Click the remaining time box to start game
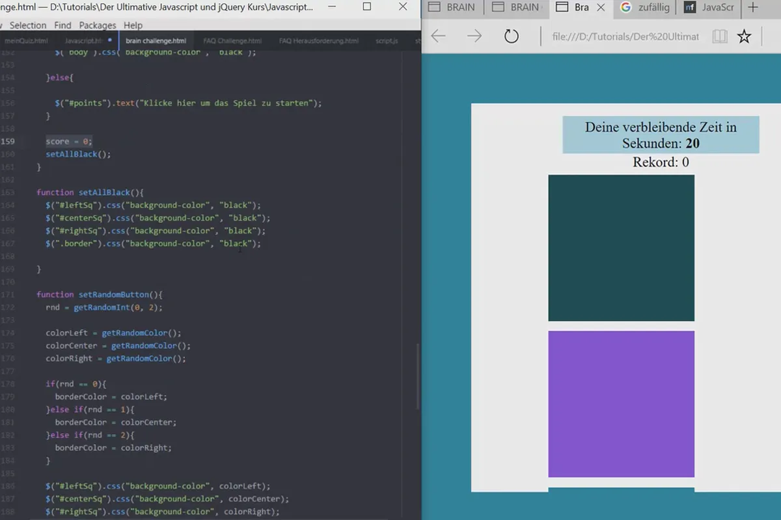 pyautogui.click(x=661, y=135)
